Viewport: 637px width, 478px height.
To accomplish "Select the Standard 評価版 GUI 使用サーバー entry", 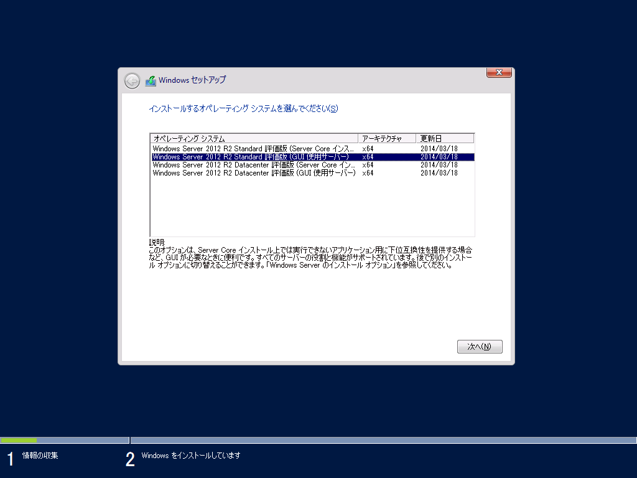I will (249, 157).
